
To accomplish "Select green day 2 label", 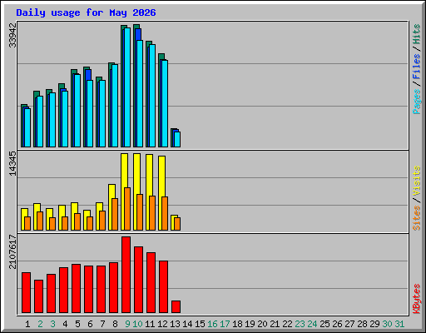I will 40,324.
